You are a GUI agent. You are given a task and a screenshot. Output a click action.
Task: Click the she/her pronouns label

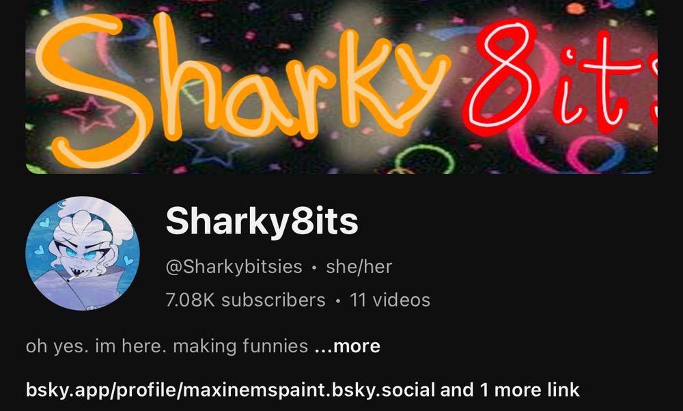coord(359,266)
